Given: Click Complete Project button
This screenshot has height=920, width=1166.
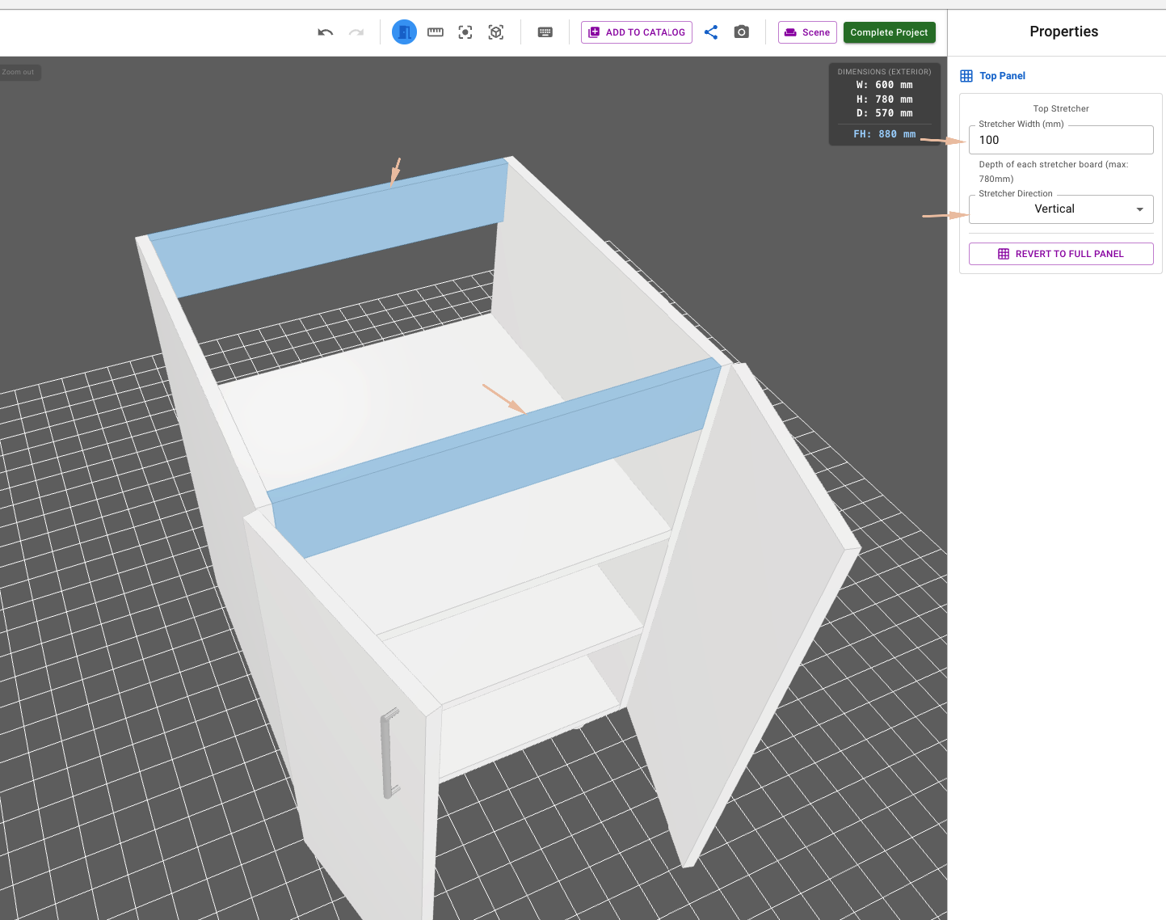Looking at the screenshot, I should (890, 32).
